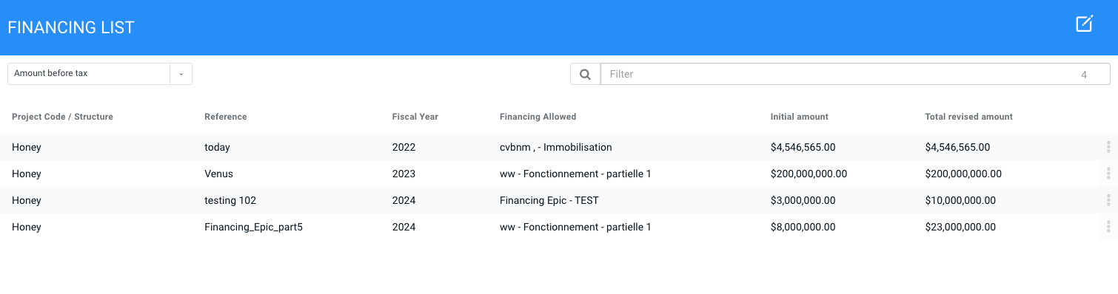The width and height of the screenshot is (1118, 294).
Task: Click the new financing edit icon
Action: pos(1084,24)
